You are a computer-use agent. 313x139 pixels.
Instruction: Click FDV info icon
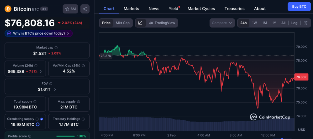pos(51,84)
